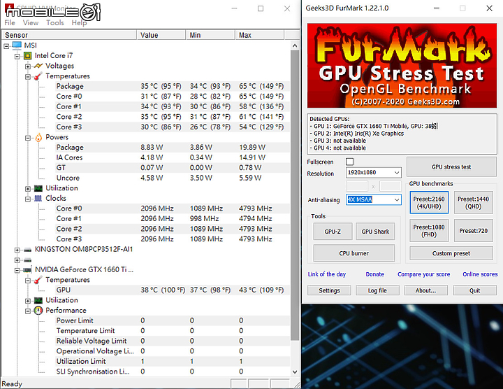
Task: Click the custom resolution height field
Action: 391,186
